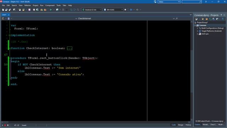227x128 pixels.
Task: Switch to the Multi-Device bottom tab
Action: click(221, 124)
